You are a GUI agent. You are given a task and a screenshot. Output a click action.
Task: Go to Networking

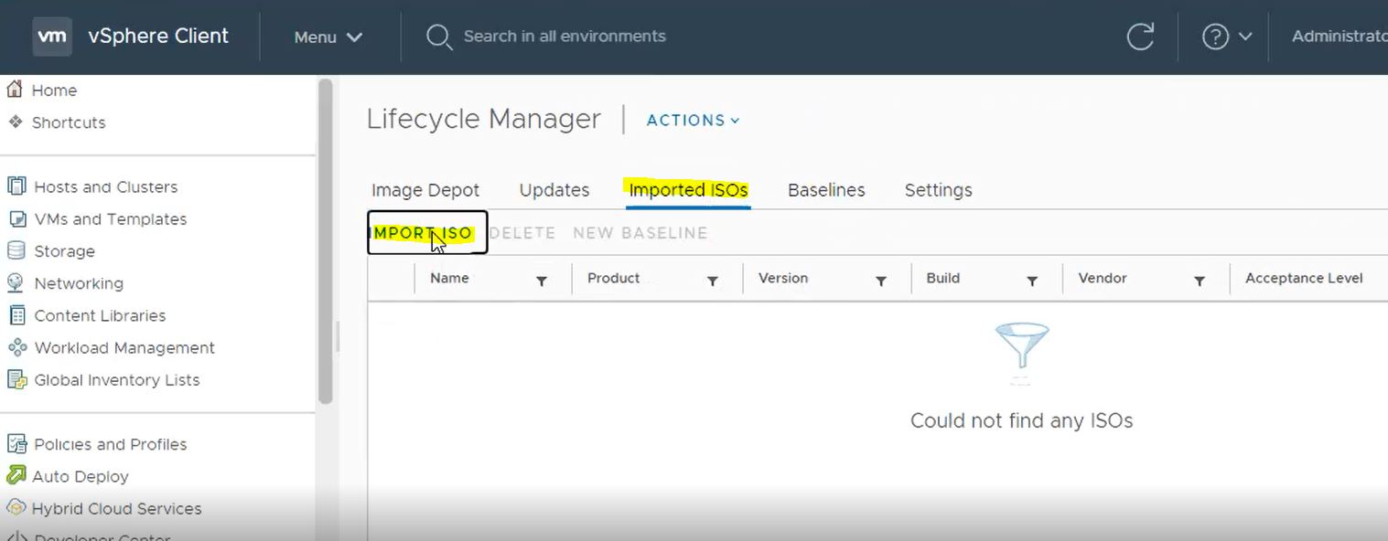[x=79, y=283]
